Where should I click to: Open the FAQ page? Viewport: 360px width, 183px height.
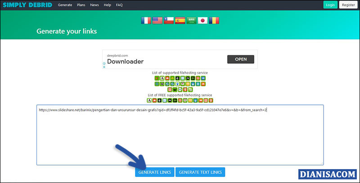[x=119, y=4]
